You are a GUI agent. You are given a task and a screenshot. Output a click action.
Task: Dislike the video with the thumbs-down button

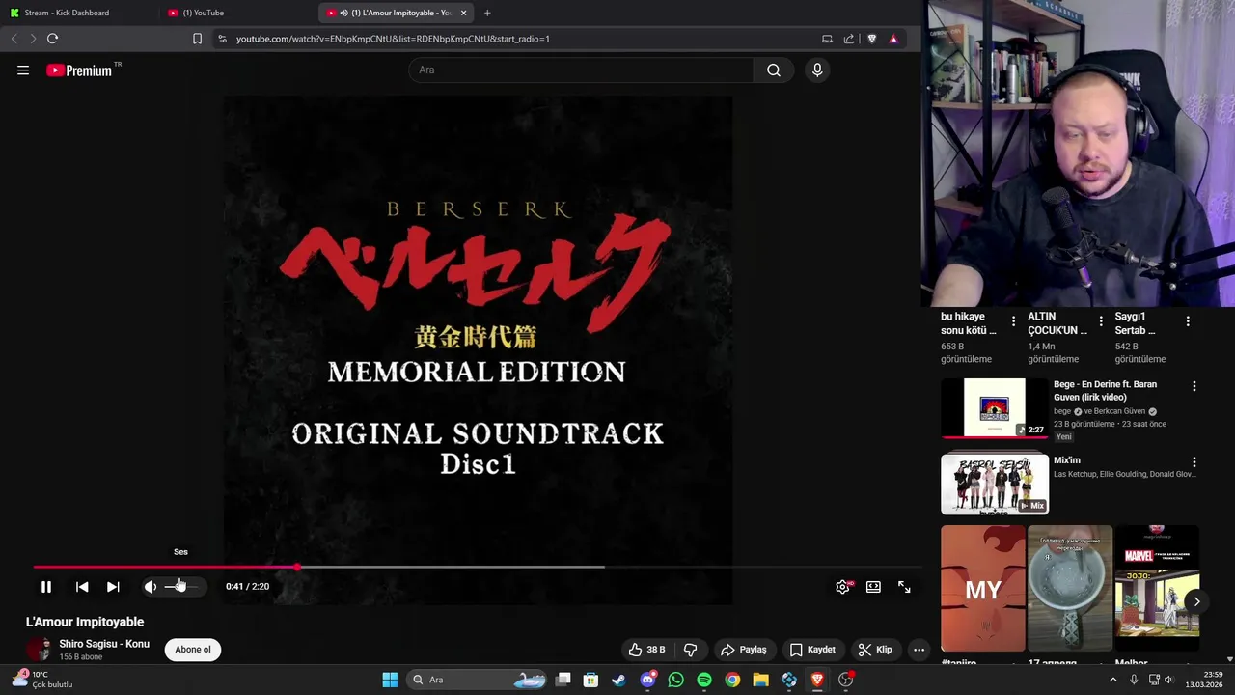[x=690, y=650]
